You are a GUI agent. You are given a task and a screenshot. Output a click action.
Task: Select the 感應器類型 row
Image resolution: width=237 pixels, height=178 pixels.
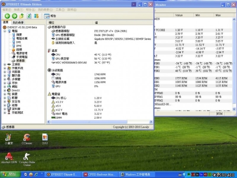(x=100, y=31)
